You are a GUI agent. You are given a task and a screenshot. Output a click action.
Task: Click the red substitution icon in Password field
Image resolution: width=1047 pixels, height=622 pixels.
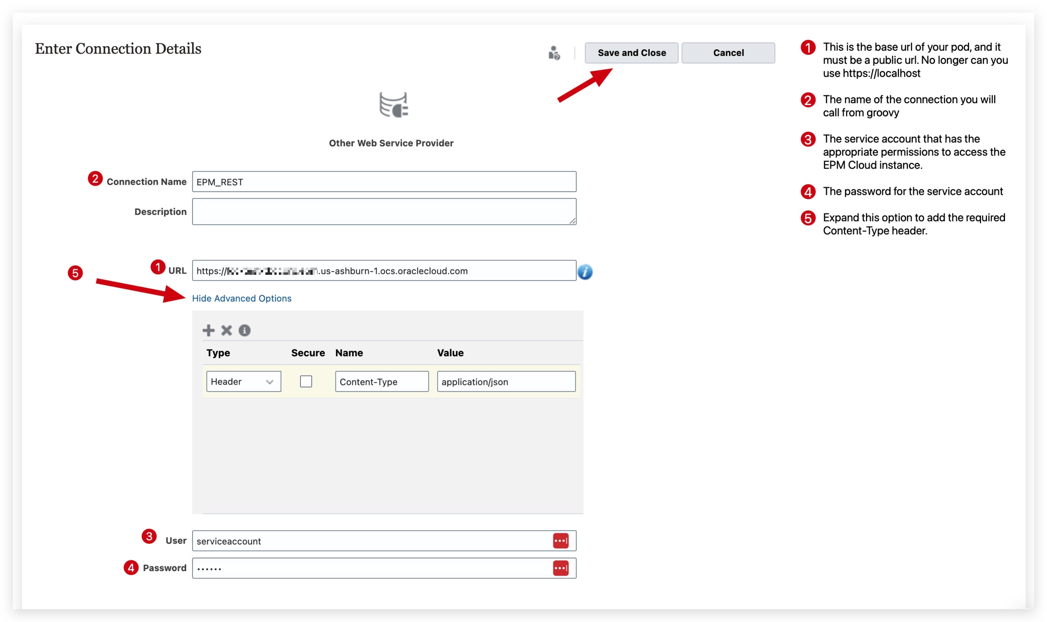click(561, 568)
